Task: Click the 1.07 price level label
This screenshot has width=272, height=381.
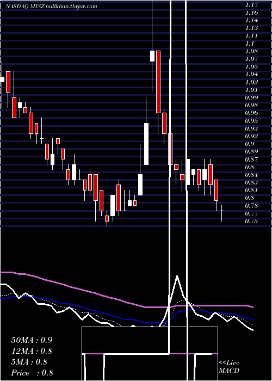Action: coord(251,59)
